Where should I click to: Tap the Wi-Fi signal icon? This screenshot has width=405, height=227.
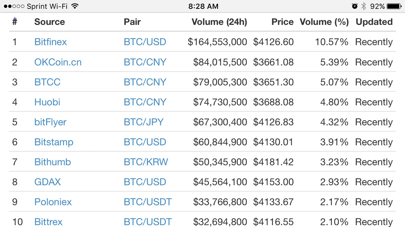75,6
